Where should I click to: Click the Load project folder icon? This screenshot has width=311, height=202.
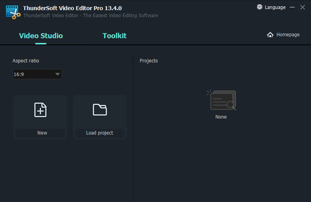[100, 110]
